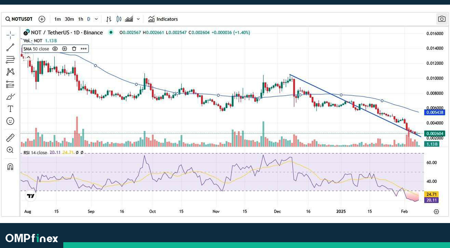The width and height of the screenshot is (450, 248).
Task: Select the D daily interval
Action: [89, 19]
